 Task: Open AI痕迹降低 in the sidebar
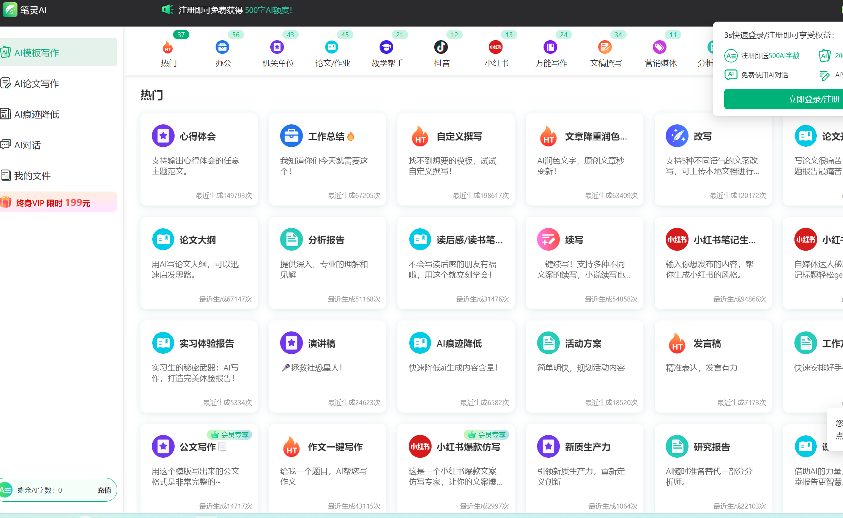coord(58,114)
